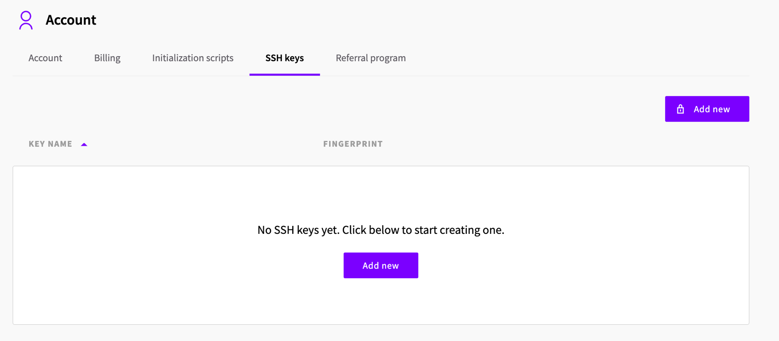
Task: Go to the Initialization scripts tab
Action: coord(193,58)
